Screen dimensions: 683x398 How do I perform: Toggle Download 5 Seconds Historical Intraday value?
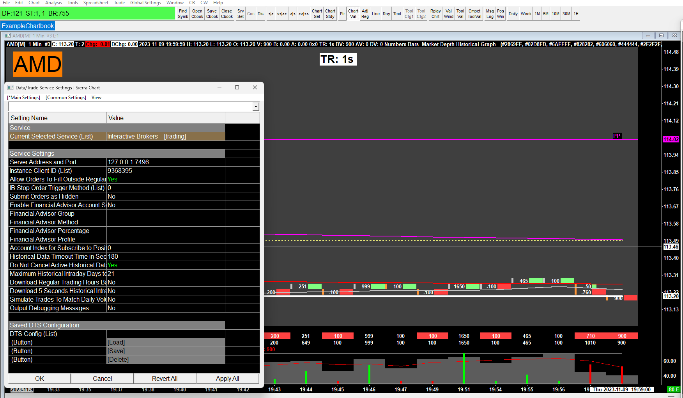tap(166, 291)
